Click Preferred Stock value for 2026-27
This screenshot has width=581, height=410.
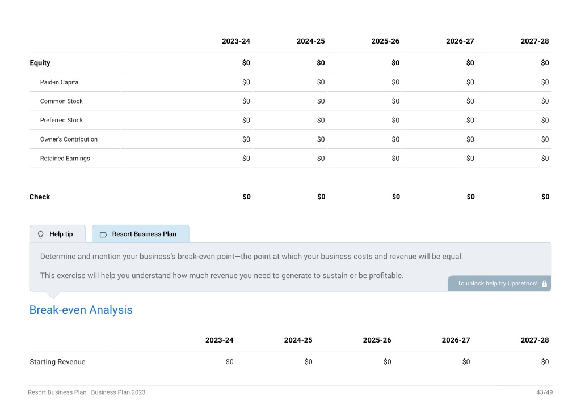click(470, 120)
